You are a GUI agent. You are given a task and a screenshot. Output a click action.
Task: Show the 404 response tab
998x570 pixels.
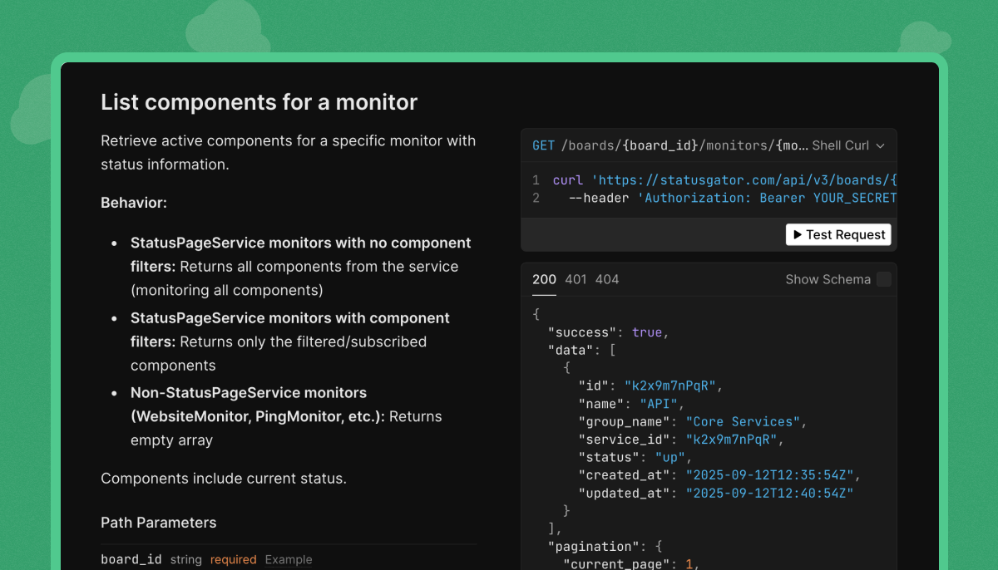tap(607, 279)
